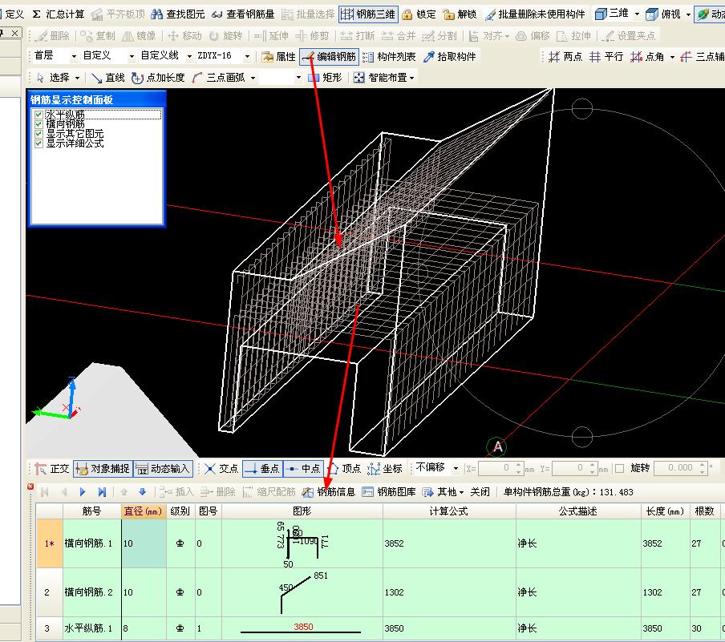
Task: Enable the 旋转 rotation checkbox
Action: pos(620,468)
